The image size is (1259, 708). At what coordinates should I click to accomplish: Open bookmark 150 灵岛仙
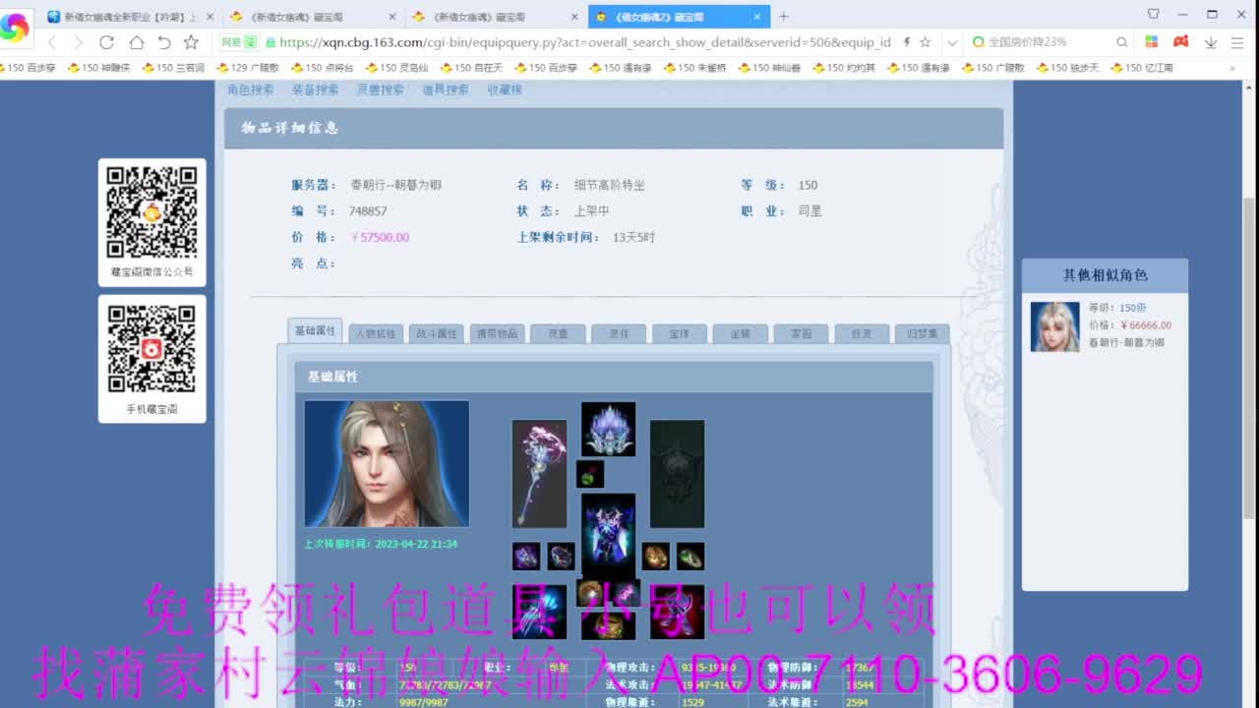396,68
